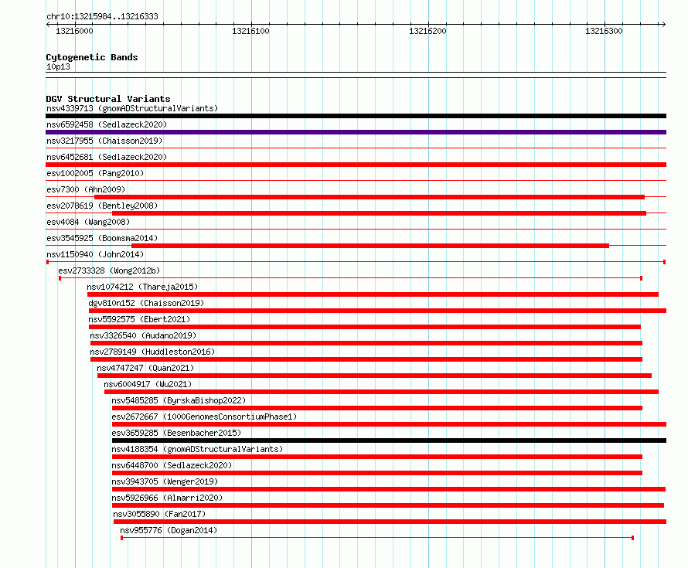Click esv2672667 1000GenomesConsortiumPhase1 label
The width and height of the screenshot is (688, 568).
click(204, 417)
